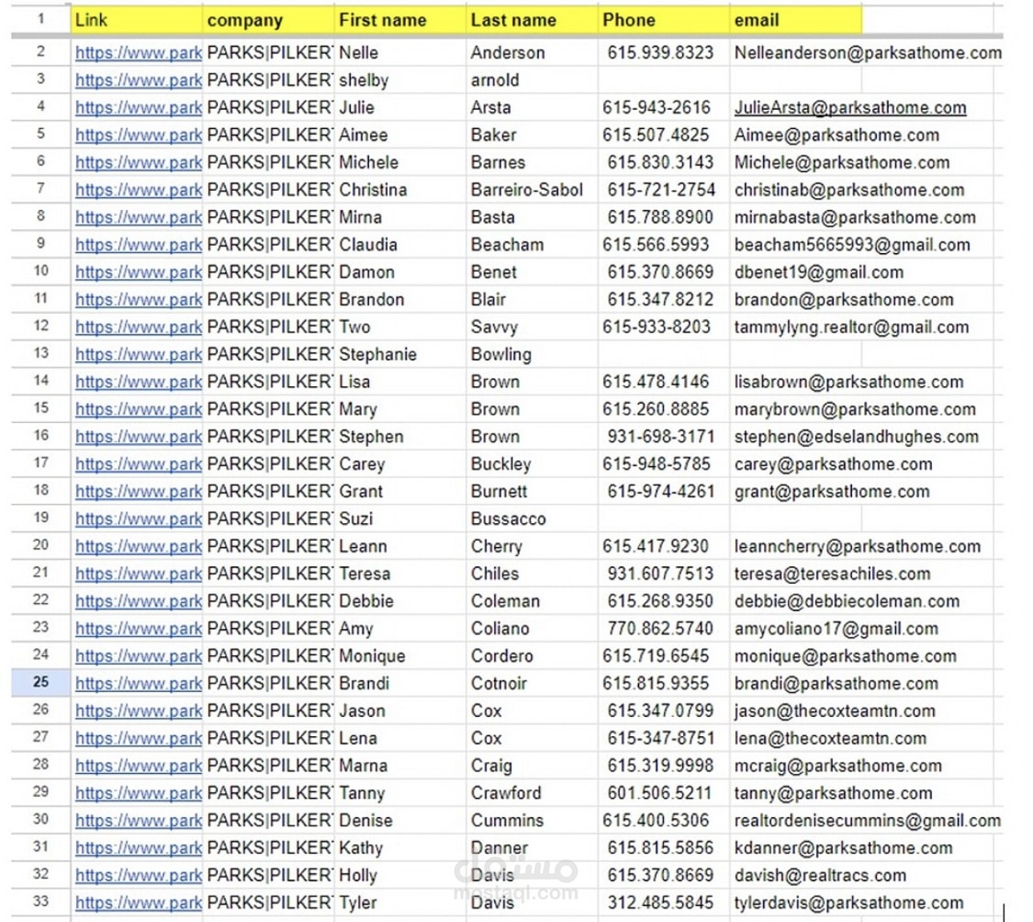
Task: Select row 12 by its row number
Action: 41,326
